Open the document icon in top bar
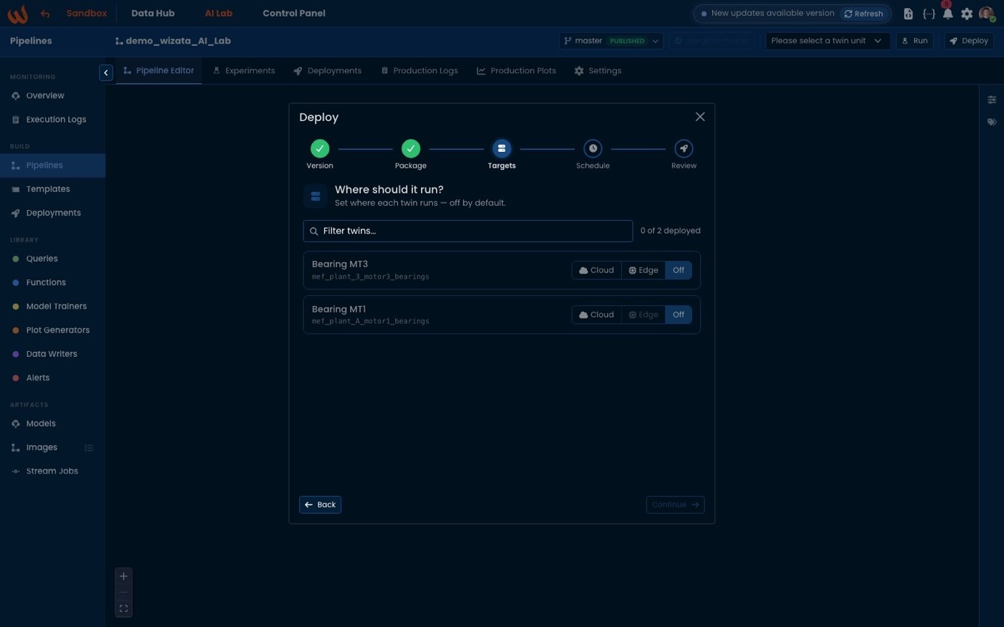This screenshot has width=1004, height=627. (908, 14)
